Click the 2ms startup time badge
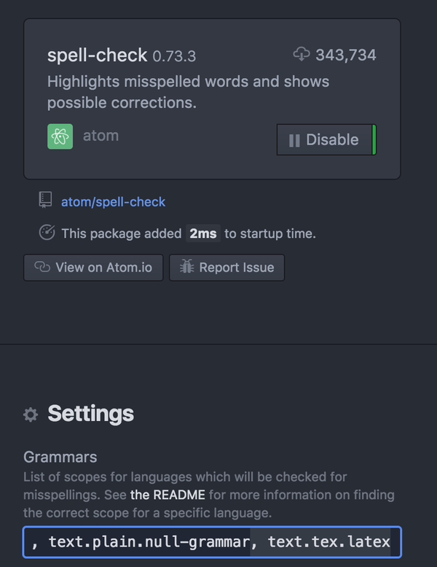437x567 pixels. point(203,234)
